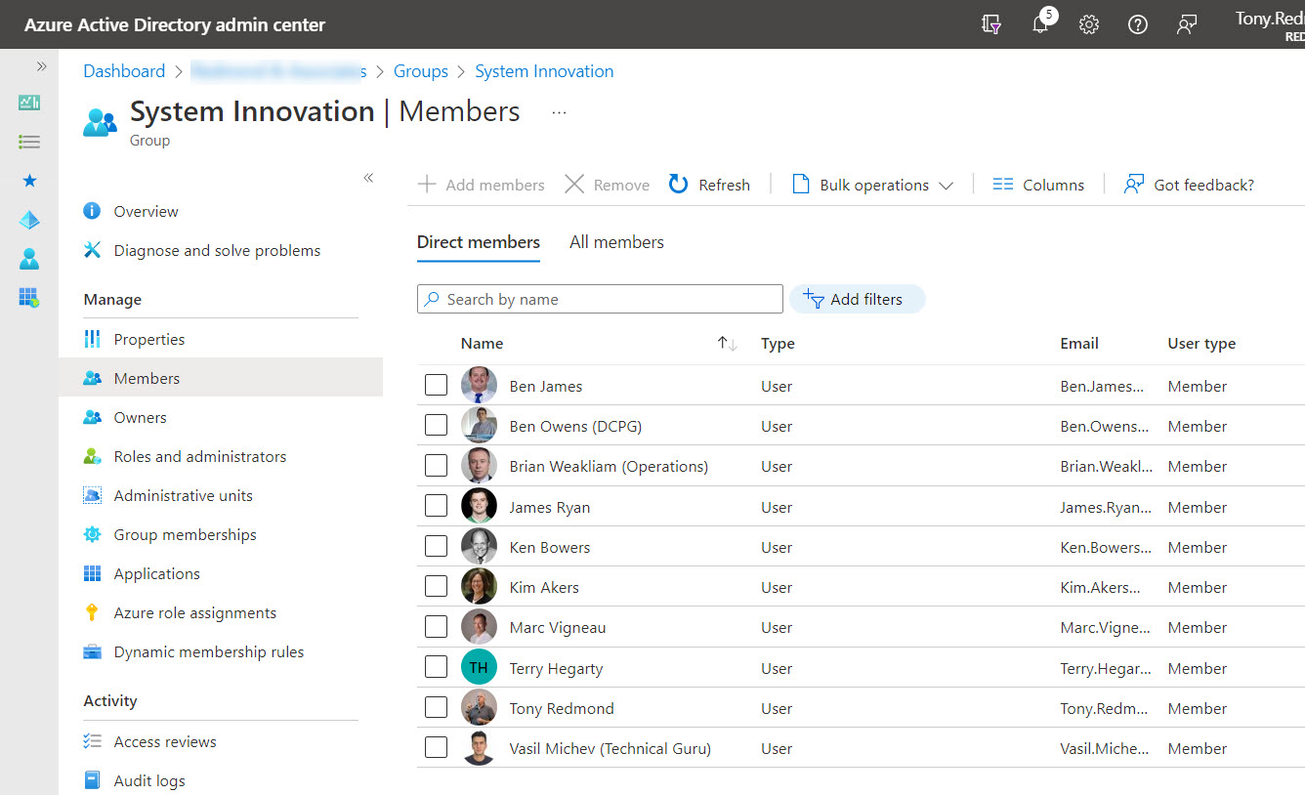Image resolution: width=1305 pixels, height=795 pixels.
Task: Click the Refresh button
Action: 709,185
